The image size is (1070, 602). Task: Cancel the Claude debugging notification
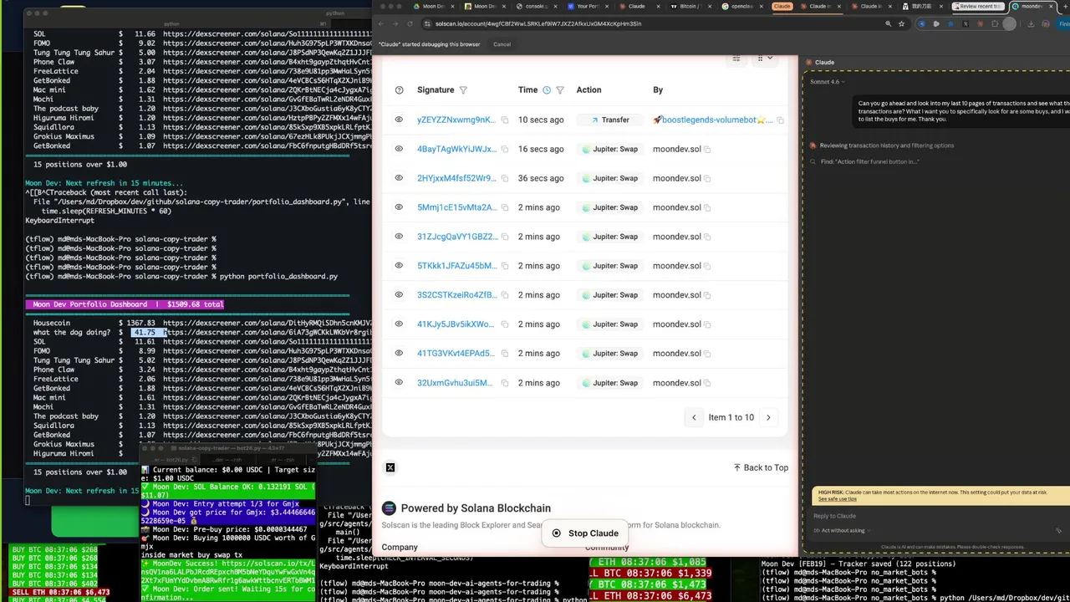502,44
